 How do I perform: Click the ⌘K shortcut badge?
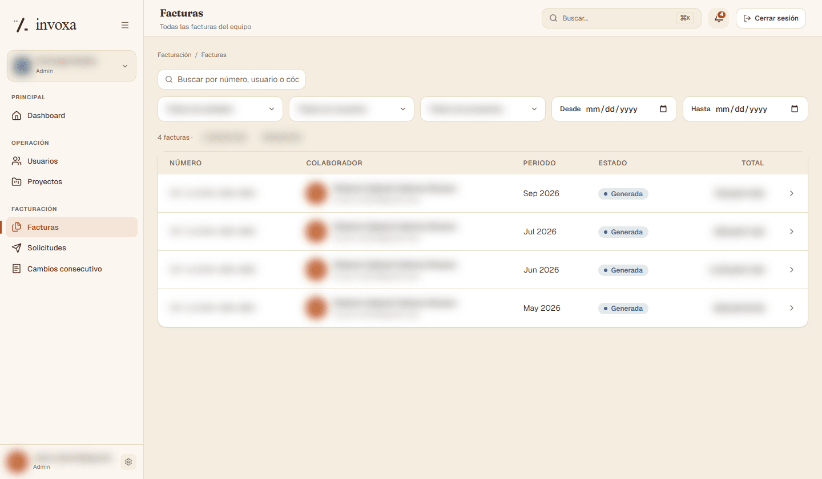685,18
